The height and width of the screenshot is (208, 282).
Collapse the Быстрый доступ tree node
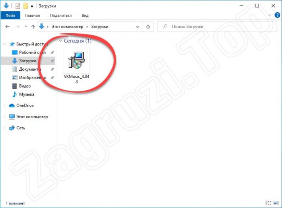point(5,44)
